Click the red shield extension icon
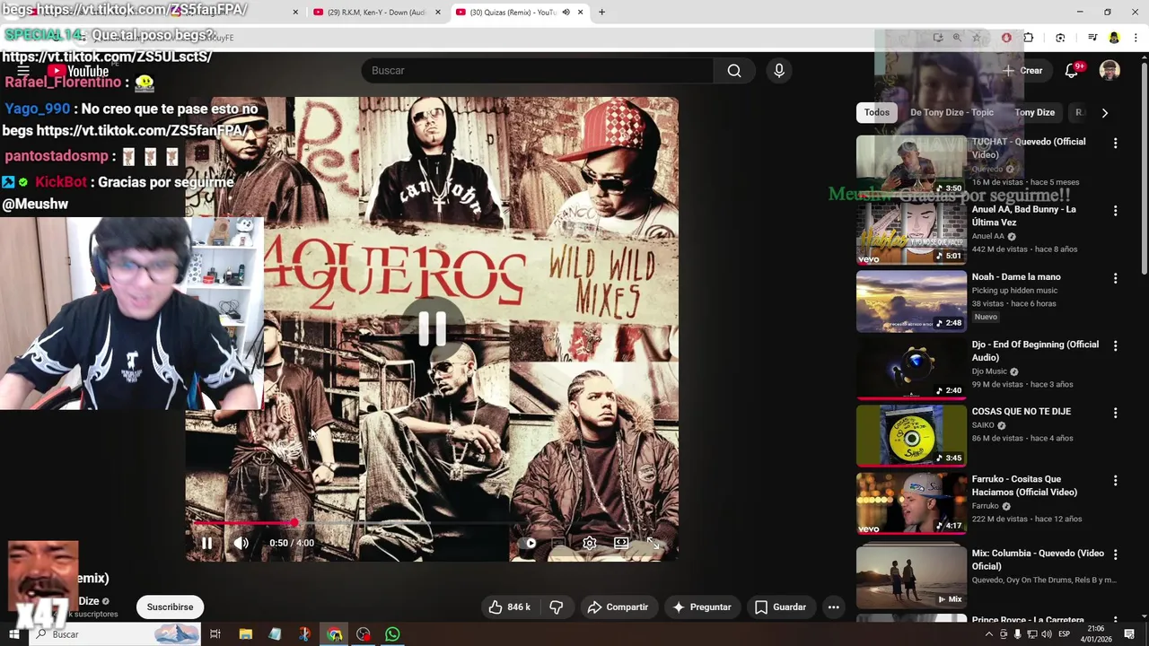 coord(1006,38)
